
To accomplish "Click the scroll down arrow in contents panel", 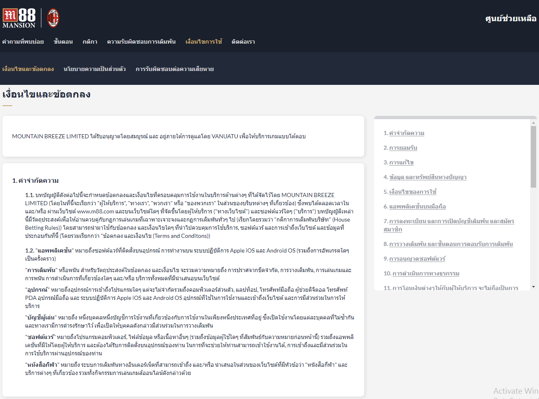I will point(533,287).
